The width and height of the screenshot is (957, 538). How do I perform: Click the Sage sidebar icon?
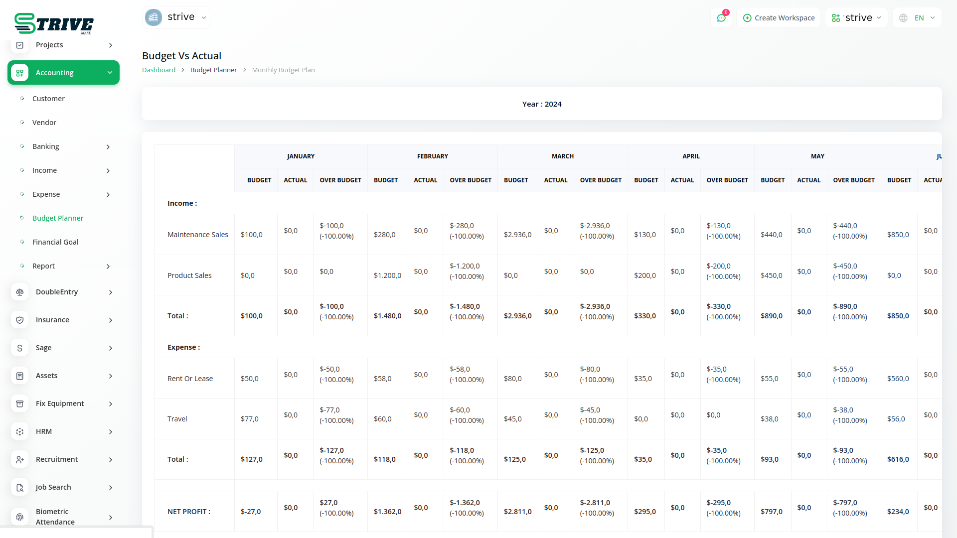[20, 348]
